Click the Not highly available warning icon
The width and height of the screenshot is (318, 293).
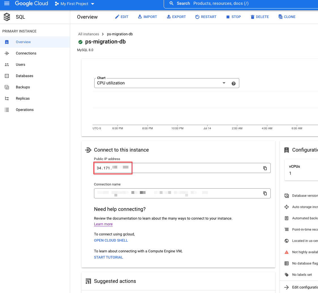click(287, 252)
